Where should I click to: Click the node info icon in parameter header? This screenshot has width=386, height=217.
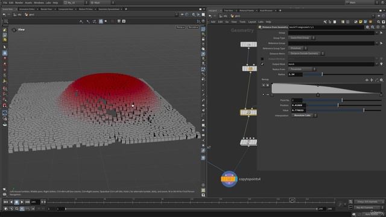(378, 27)
